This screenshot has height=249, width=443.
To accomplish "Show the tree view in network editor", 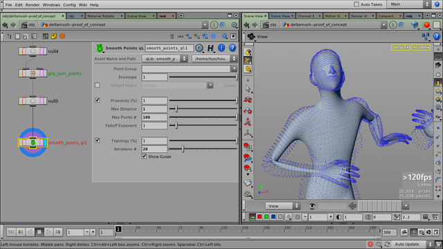I will click(9, 36).
